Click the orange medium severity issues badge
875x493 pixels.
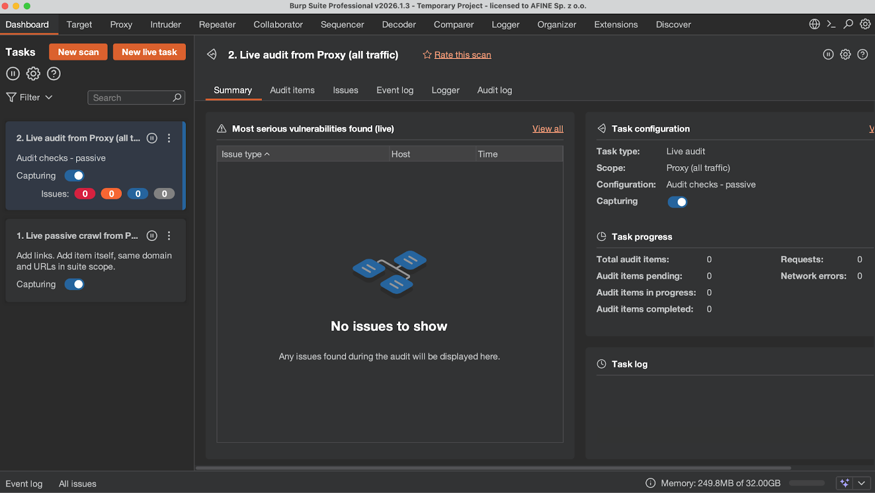[111, 193]
